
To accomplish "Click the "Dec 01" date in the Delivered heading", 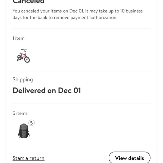I will click(69, 90).
